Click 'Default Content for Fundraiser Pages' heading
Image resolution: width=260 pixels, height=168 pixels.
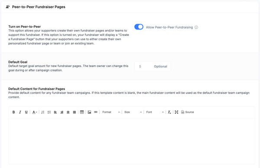pyautogui.click(x=37, y=89)
